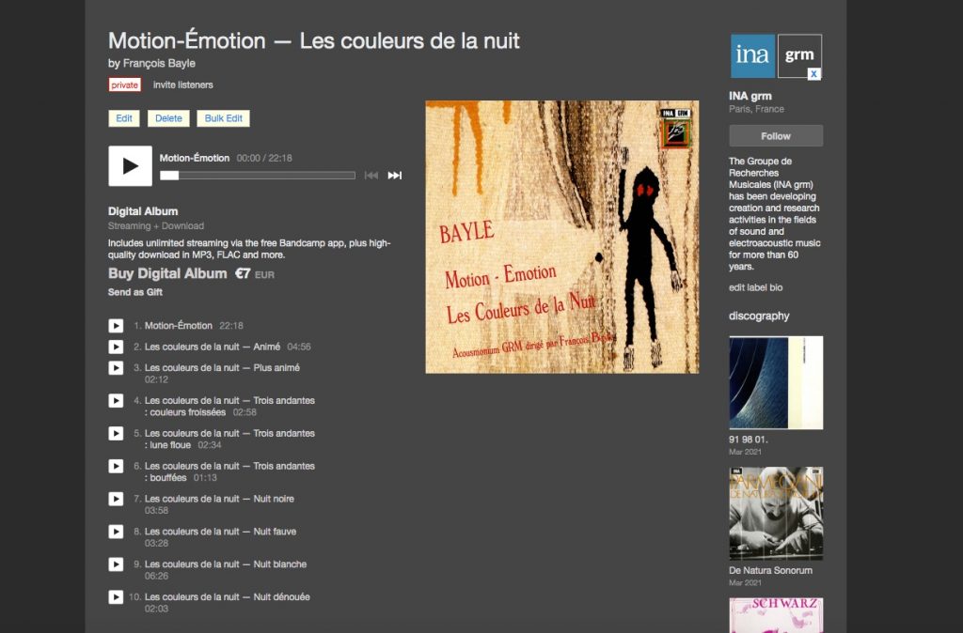Seek in the audio progress bar

[258, 176]
